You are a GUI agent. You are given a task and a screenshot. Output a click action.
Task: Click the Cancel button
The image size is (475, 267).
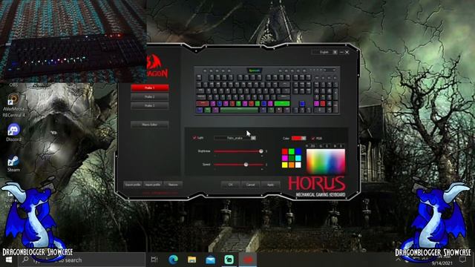251,185
